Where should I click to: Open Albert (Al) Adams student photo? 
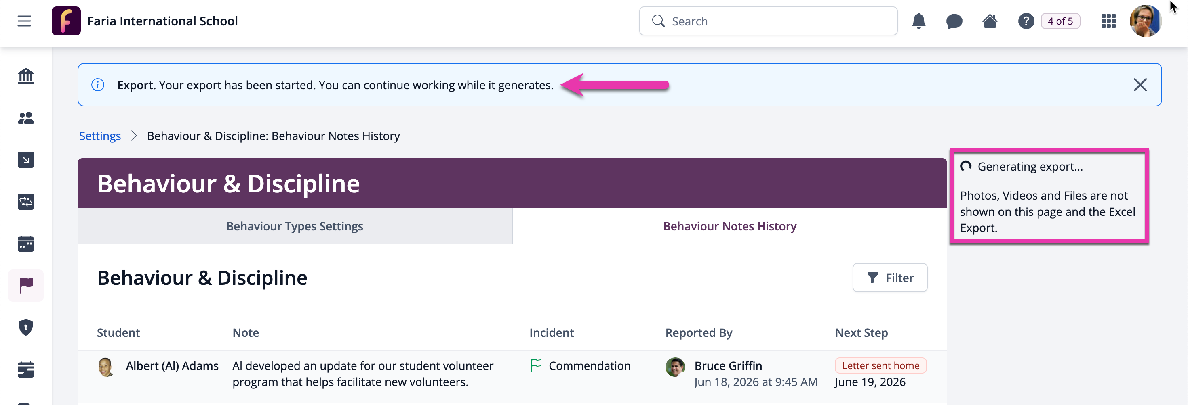[x=106, y=367]
